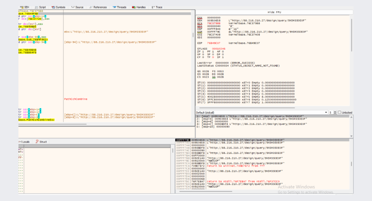Select the EFLAGS value 00010246
The height and width of the screenshot is (201, 372).
(x=218, y=49)
